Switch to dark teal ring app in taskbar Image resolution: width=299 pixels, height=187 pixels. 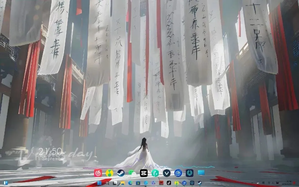coord(192,183)
